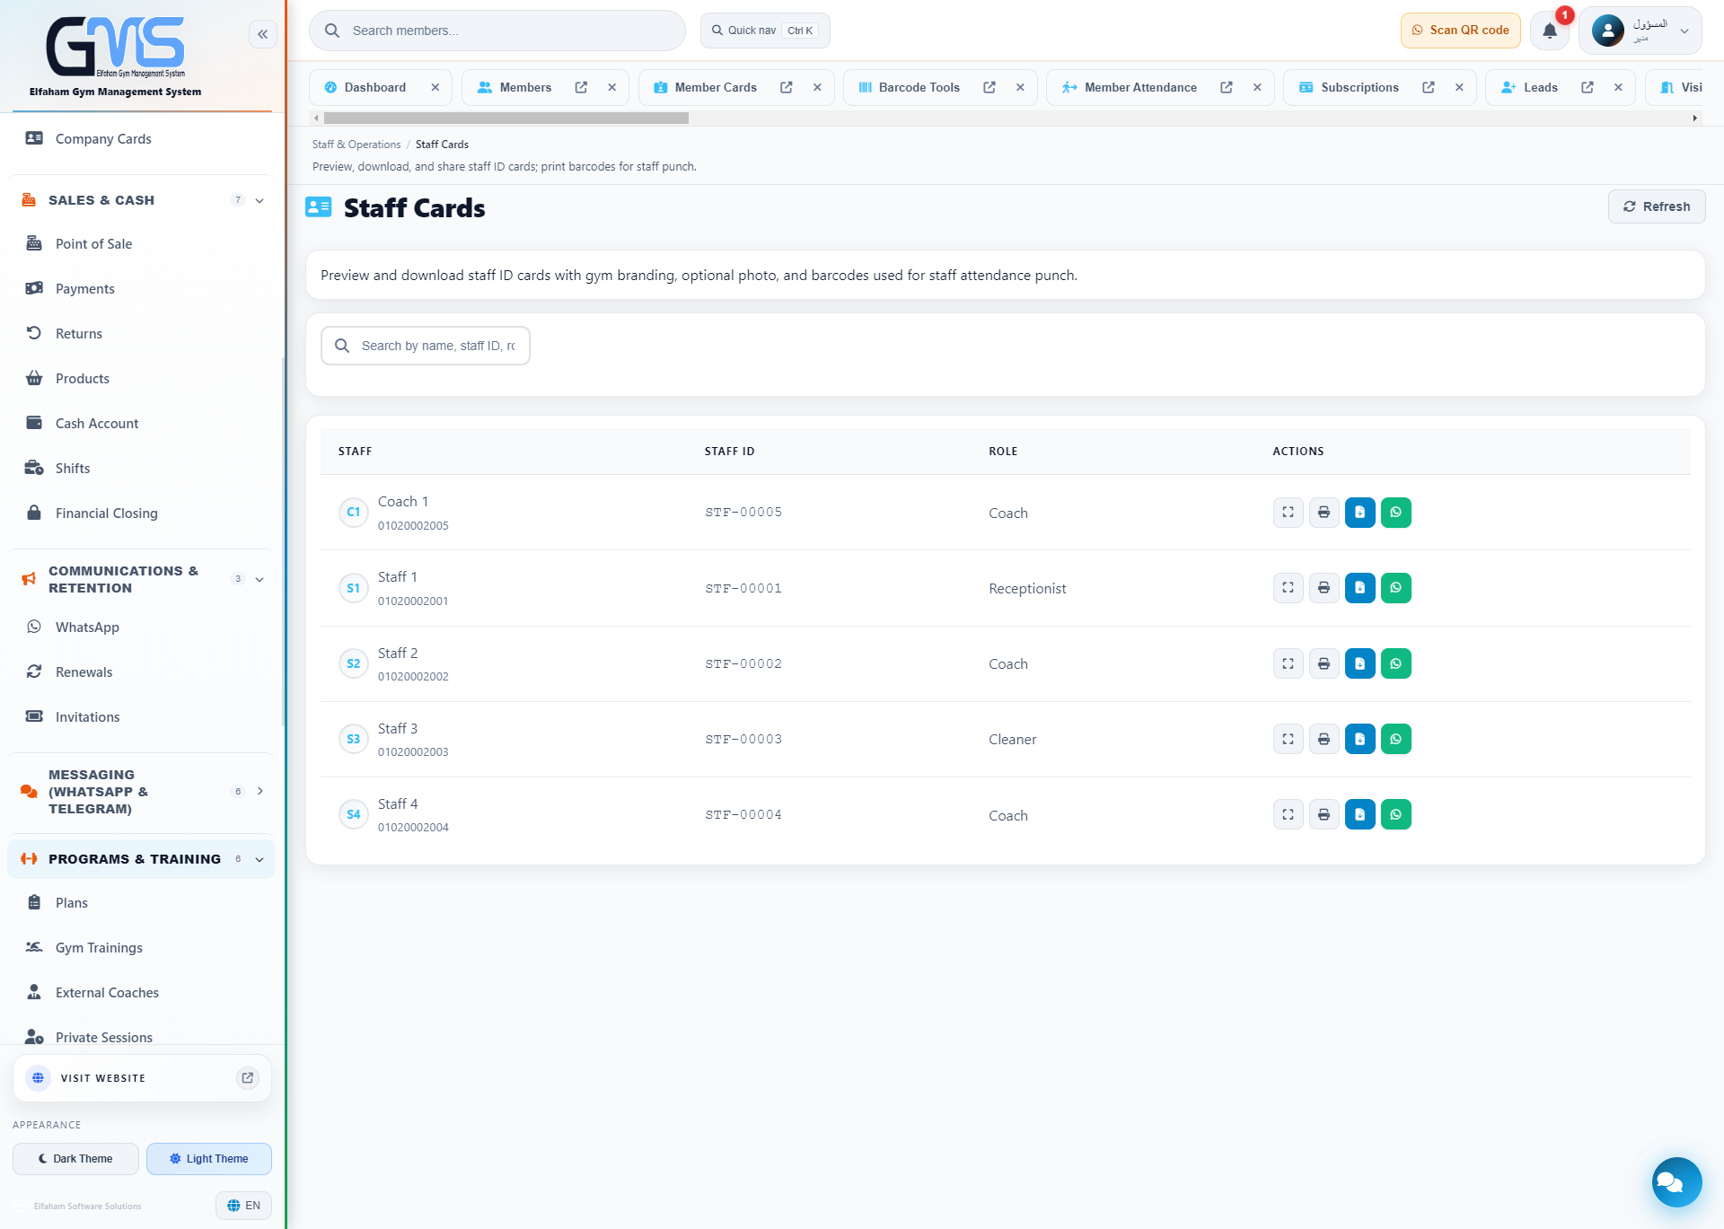
Task: Open External Coaches in sidebar
Action: click(x=107, y=993)
